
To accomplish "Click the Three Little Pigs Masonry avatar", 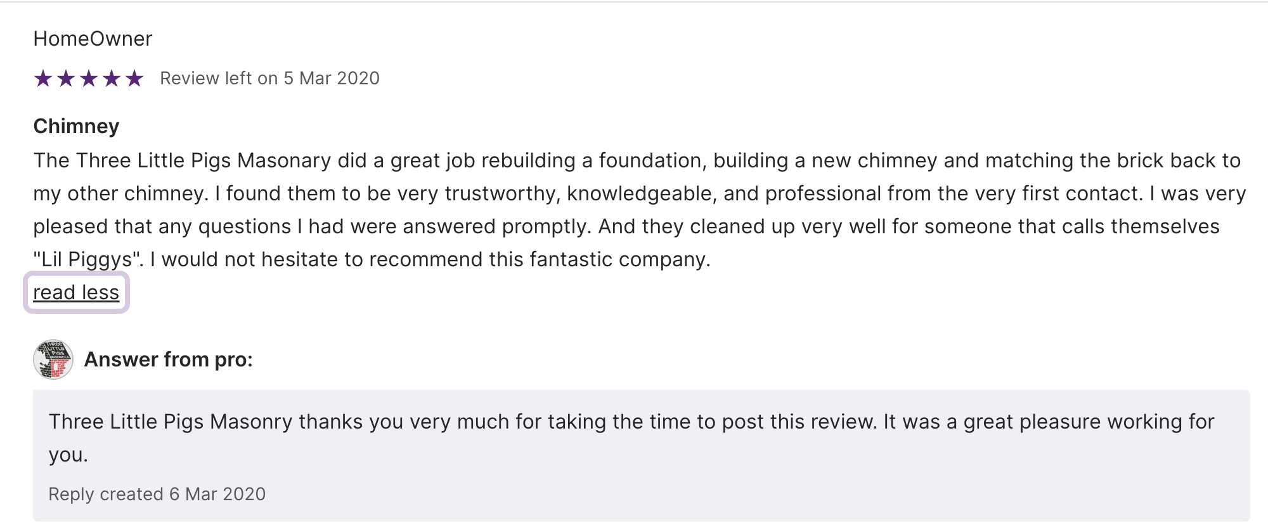I will click(53, 359).
